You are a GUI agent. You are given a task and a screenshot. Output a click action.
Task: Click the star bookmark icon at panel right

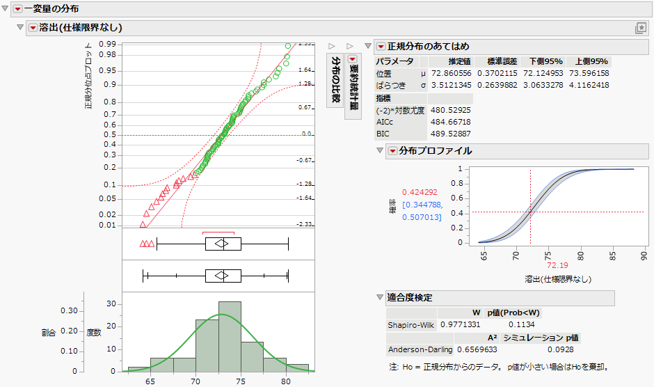(x=640, y=28)
